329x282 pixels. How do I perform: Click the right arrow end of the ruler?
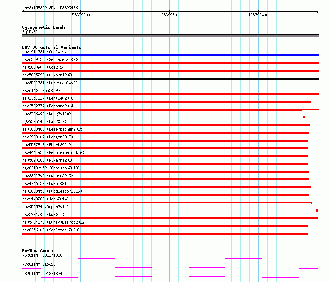click(x=318, y=11)
